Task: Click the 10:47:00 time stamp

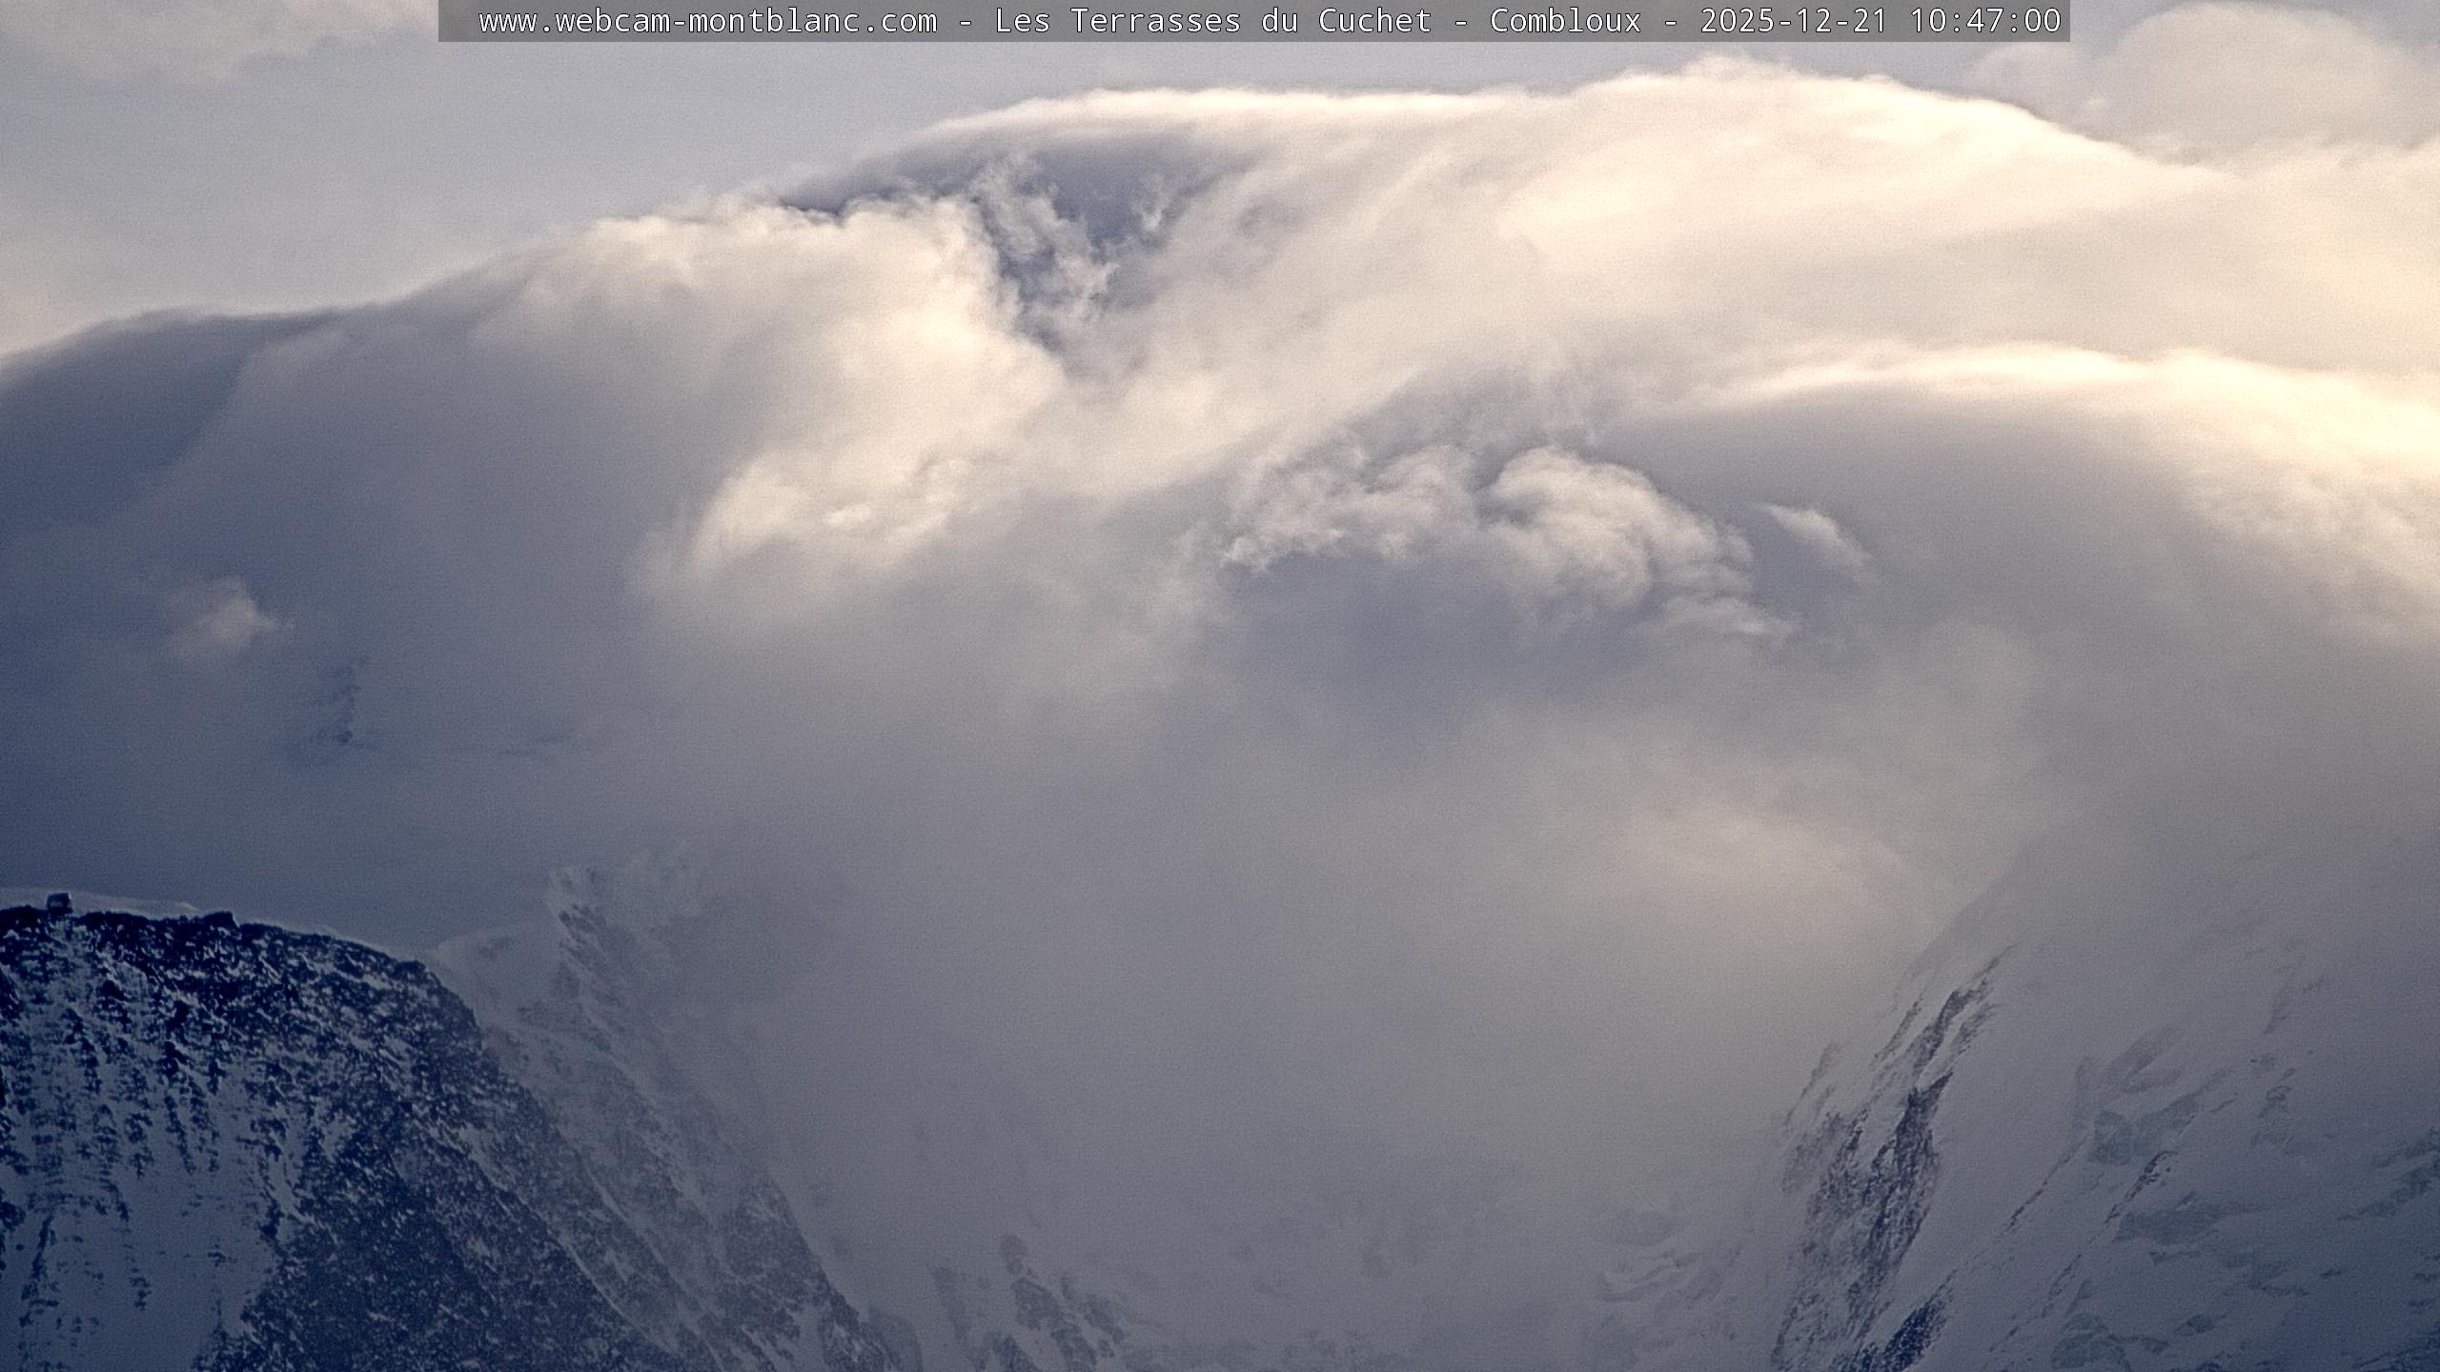Action: (x=1984, y=21)
